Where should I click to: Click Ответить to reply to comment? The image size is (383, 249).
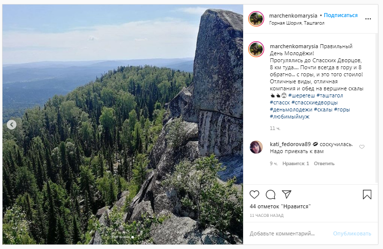(324, 163)
